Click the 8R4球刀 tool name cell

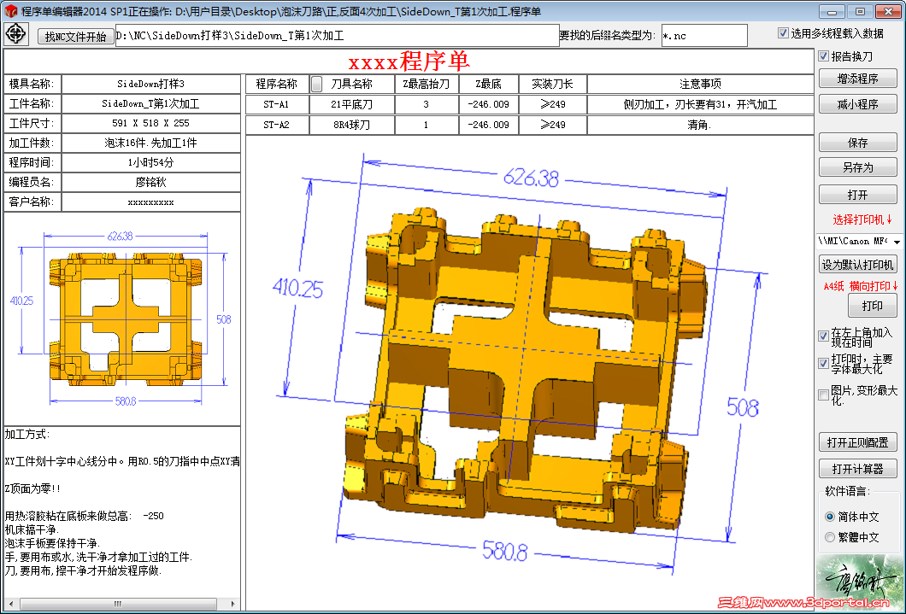(352, 125)
